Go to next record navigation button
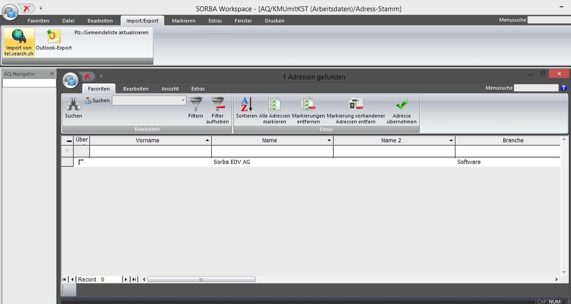 click(x=126, y=279)
